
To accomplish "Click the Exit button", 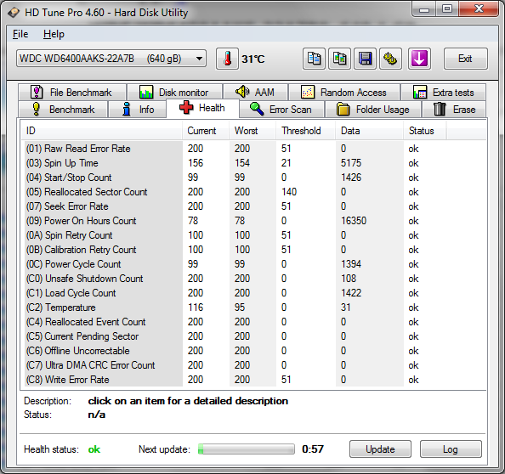I will (x=465, y=59).
